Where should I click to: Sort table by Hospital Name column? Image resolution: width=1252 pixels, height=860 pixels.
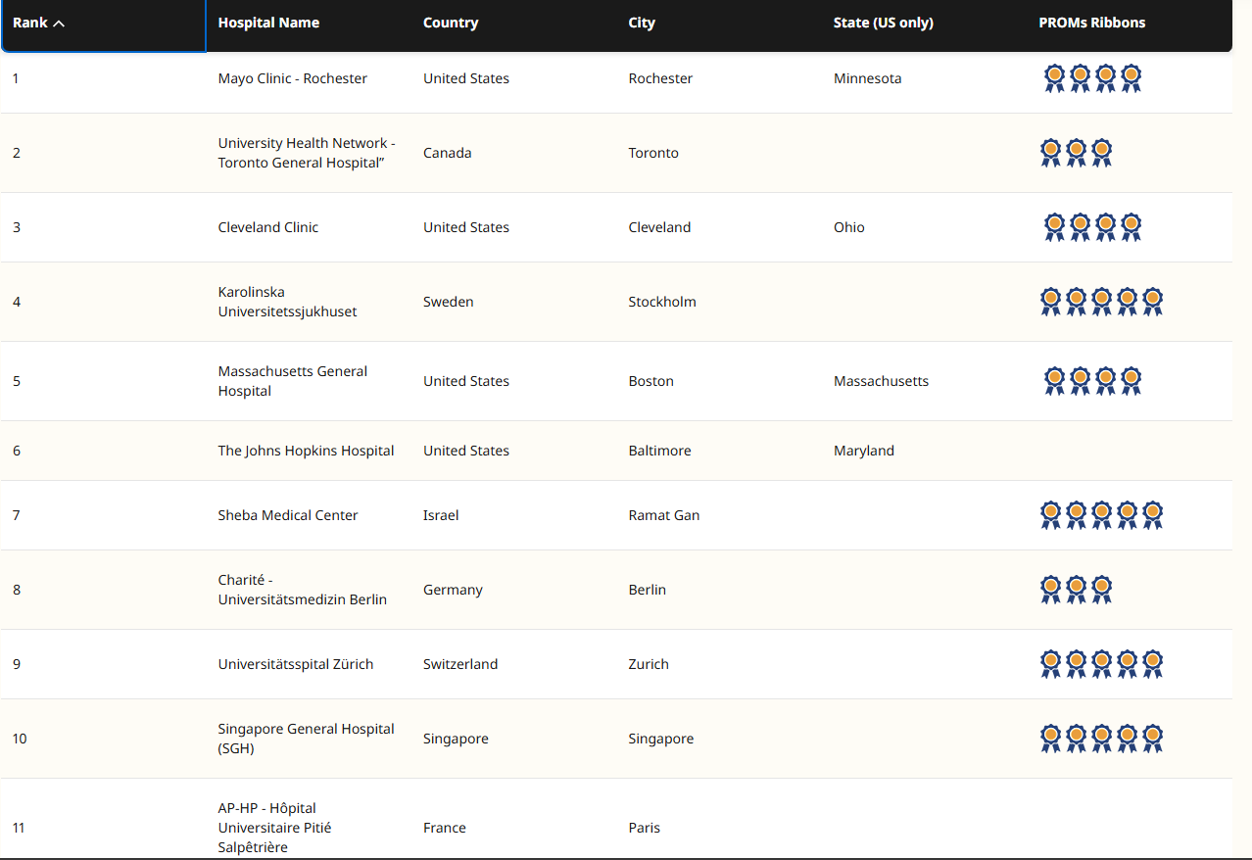pos(268,23)
